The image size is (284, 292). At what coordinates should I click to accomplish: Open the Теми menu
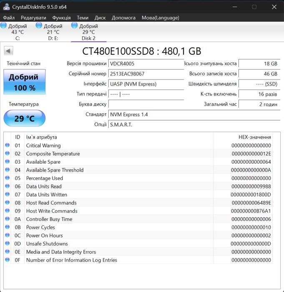point(83,18)
